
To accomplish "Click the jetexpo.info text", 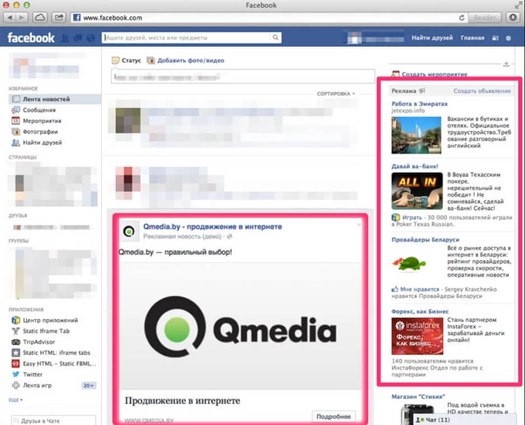I will coord(408,110).
